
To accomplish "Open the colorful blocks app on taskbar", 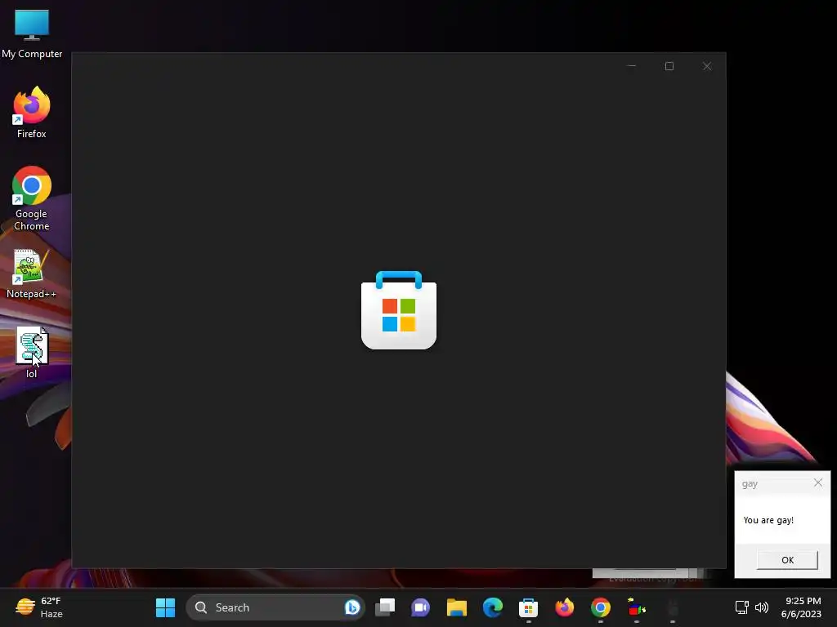I will [636, 607].
